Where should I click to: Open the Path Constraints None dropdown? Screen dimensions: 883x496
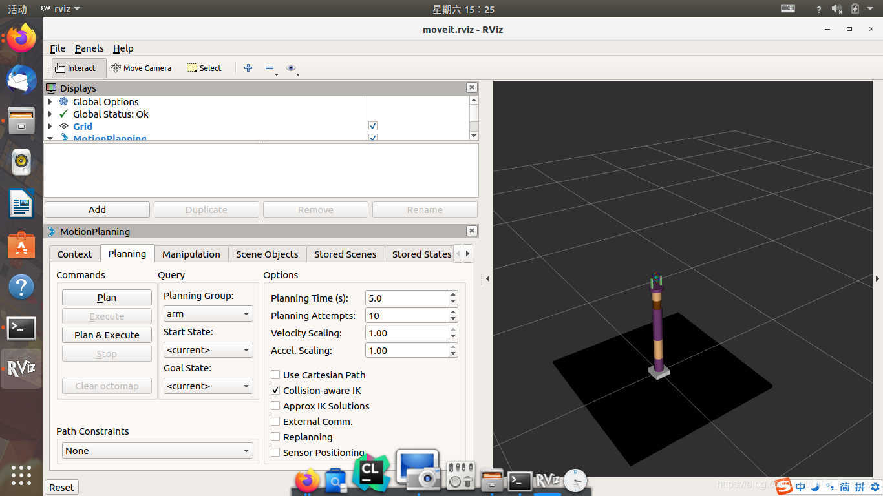[158, 451]
